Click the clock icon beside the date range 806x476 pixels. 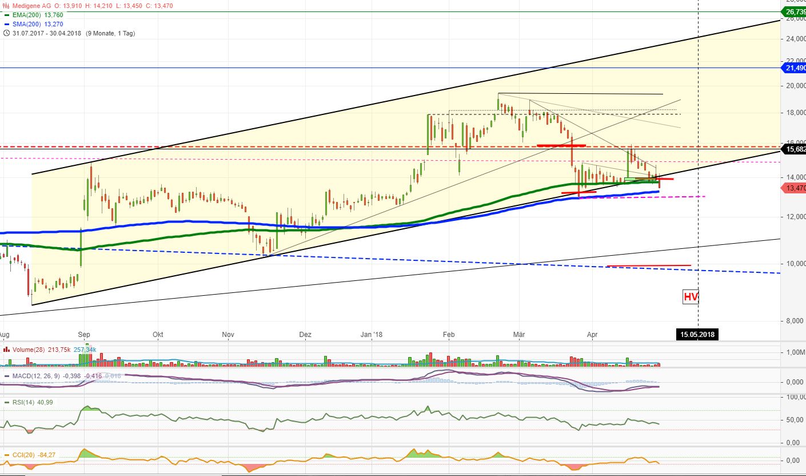6,33
